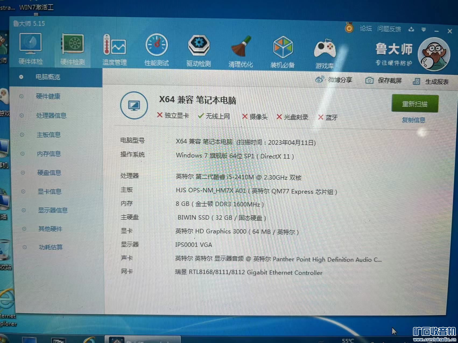Select 硬件健康 in sidebar
458x343 pixels.
48,96
